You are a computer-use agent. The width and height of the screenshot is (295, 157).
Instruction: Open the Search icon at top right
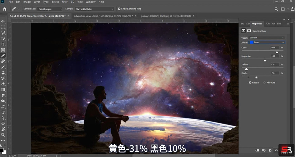click(x=276, y=9)
